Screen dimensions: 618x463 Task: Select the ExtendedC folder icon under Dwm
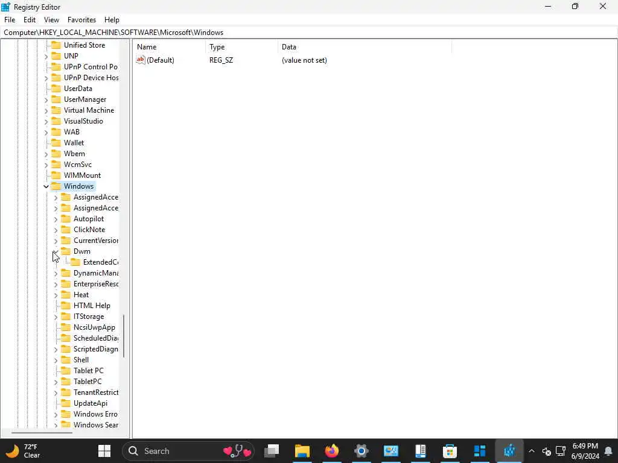pyautogui.click(x=75, y=262)
